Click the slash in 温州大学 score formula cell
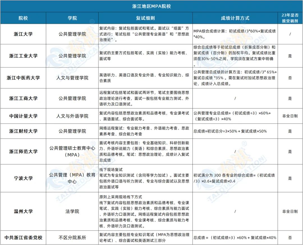The width and height of the screenshot is (303, 245). point(235,211)
